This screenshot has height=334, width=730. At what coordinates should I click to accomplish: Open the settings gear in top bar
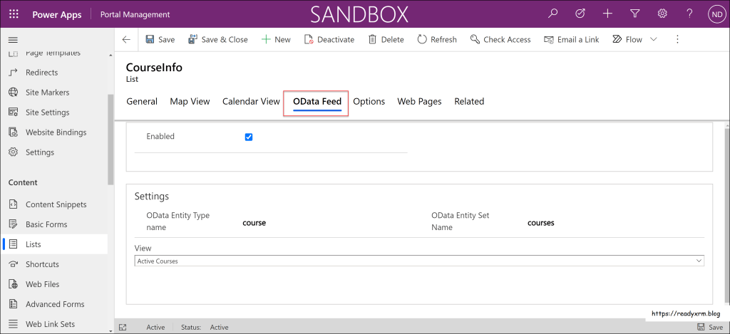pos(662,14)
